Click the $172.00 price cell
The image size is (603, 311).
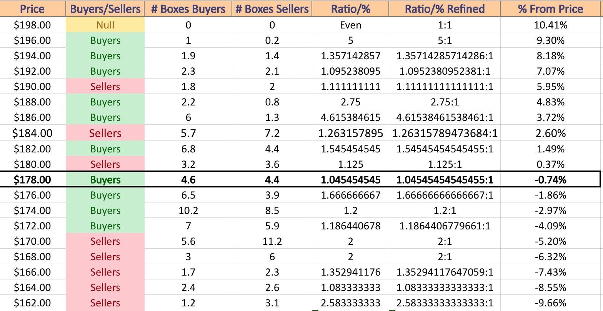point(33,226)
